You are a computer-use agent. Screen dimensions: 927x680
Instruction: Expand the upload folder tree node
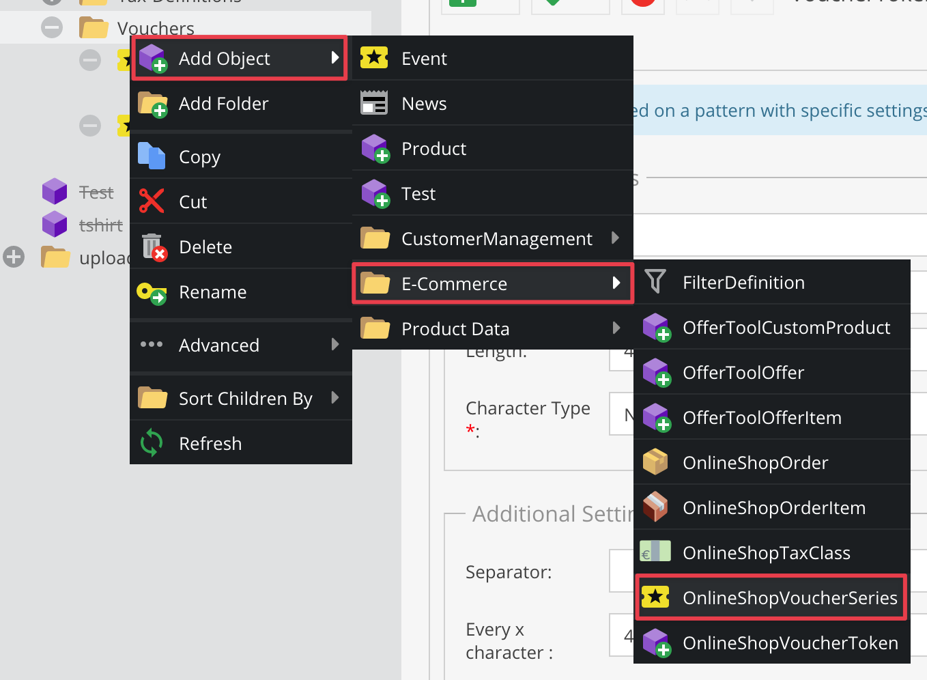pos(14,257)
